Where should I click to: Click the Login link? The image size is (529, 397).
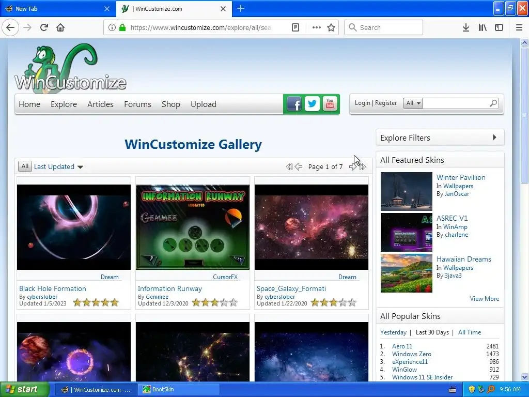pyautogui.click(x=362, y=103)
